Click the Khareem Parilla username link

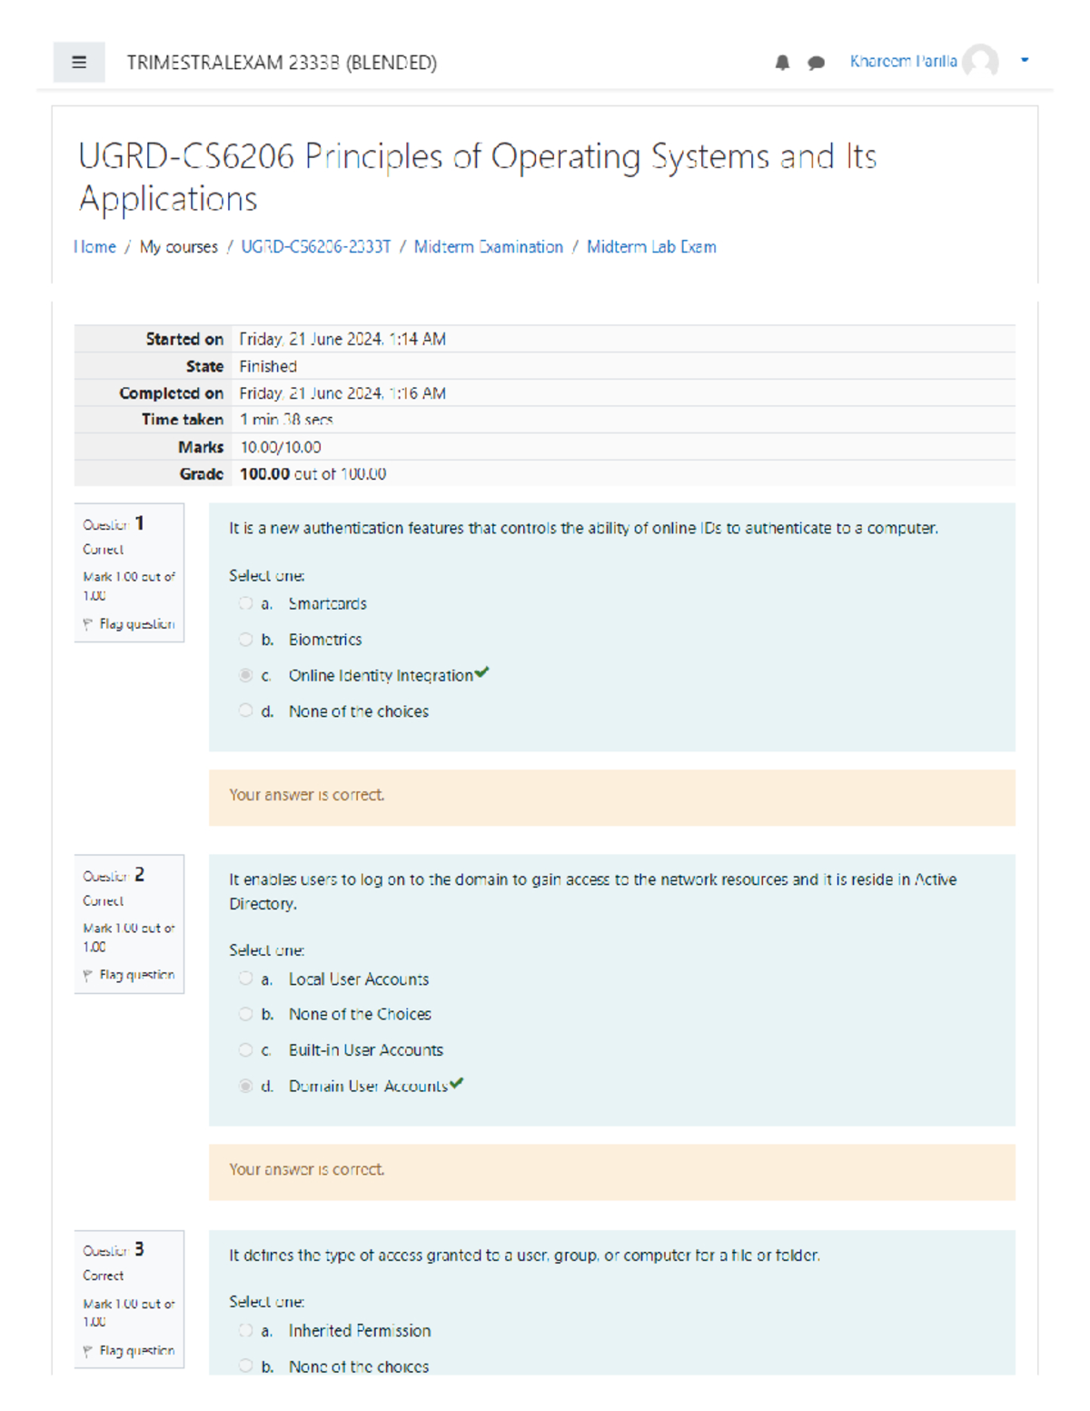coord(903,62)
